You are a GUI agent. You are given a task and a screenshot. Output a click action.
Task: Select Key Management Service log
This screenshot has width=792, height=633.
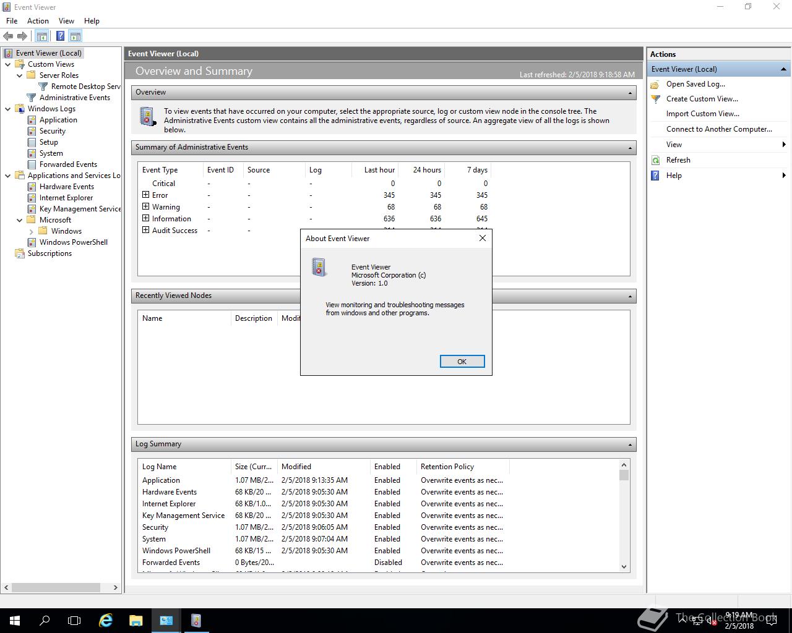(x=80, y=209)
